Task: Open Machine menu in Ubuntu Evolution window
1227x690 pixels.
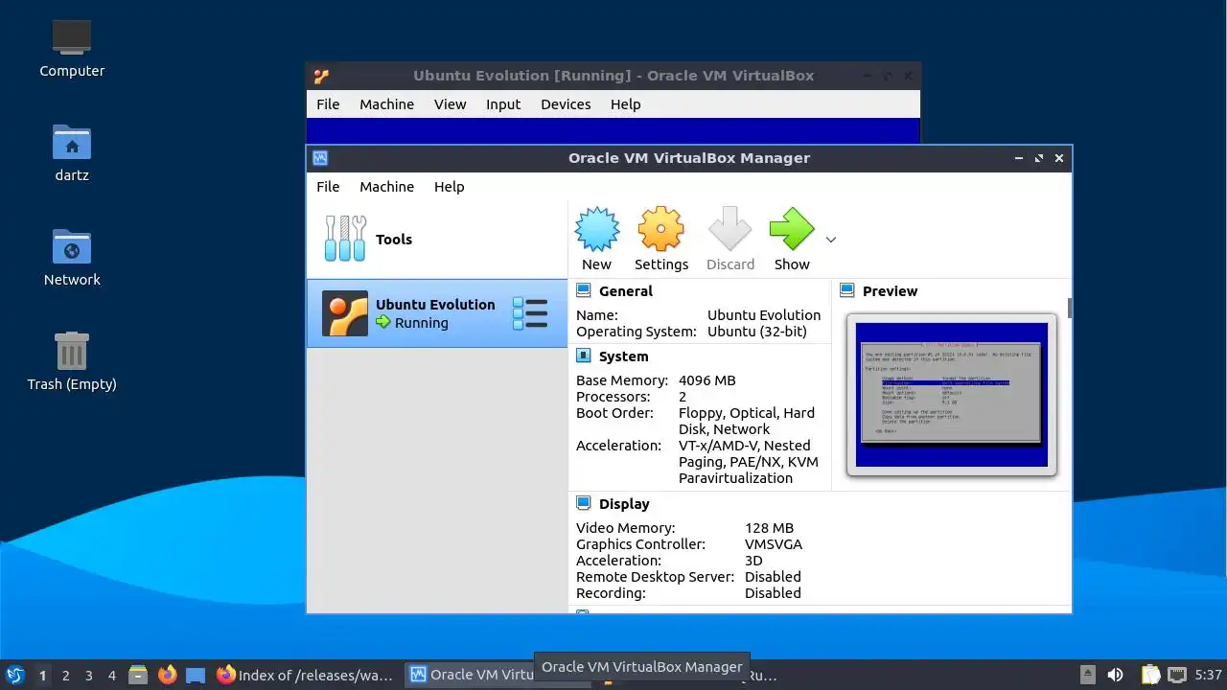Action: 386,104
